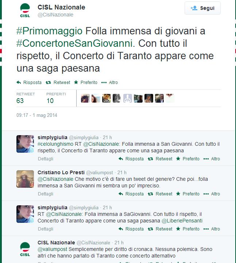
Task: Reply to main CISL tweet via Risposta
Action: [x=29, y=82]
